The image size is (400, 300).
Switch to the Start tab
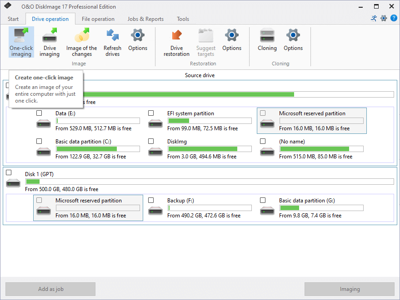point(13,19)
